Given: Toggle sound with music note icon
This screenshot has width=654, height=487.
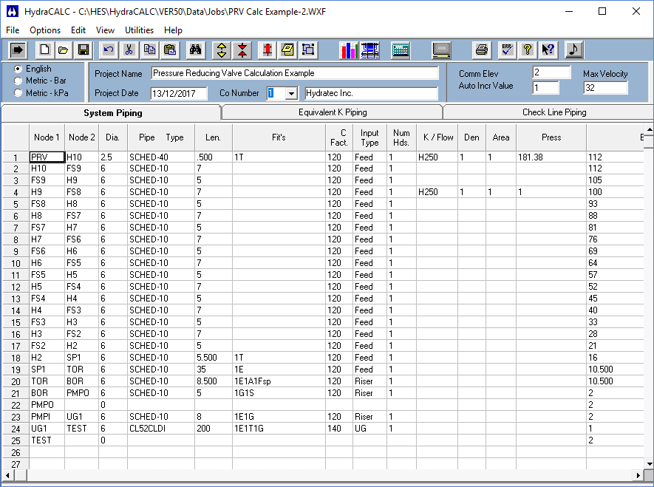Looking at the screenshot, I should 574,50.
